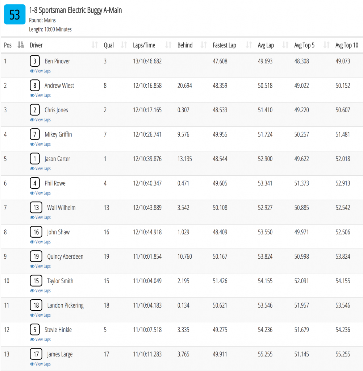Click car number 1 badge for Jason Carter
This screenshot has height=371, width=363.
35,159
